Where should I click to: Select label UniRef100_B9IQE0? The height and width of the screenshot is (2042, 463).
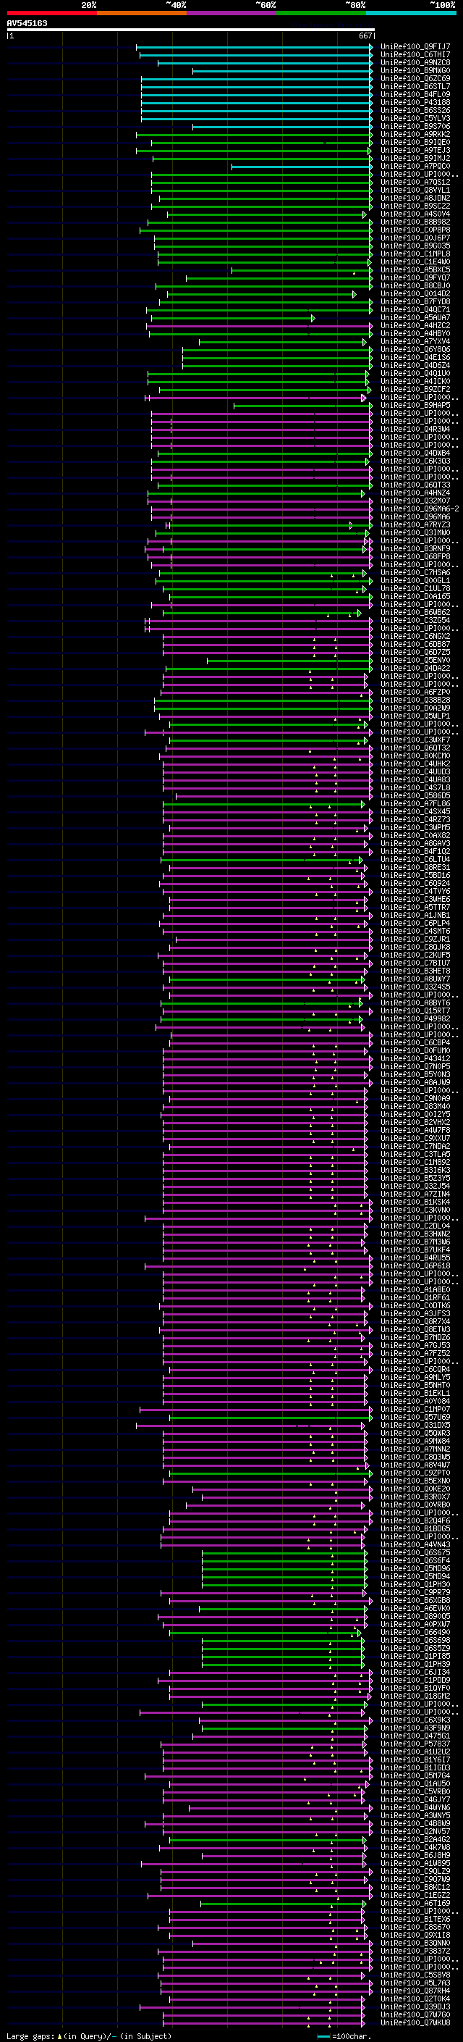coord(415,143)
